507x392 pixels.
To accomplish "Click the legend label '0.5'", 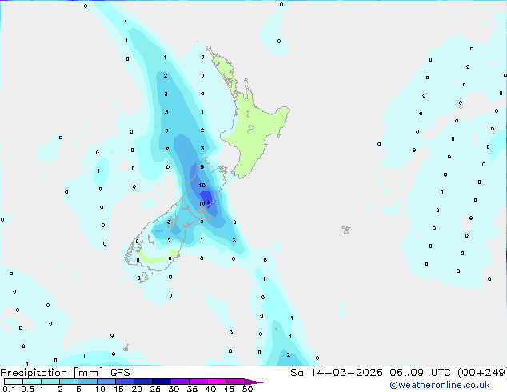I will point(28,389).
